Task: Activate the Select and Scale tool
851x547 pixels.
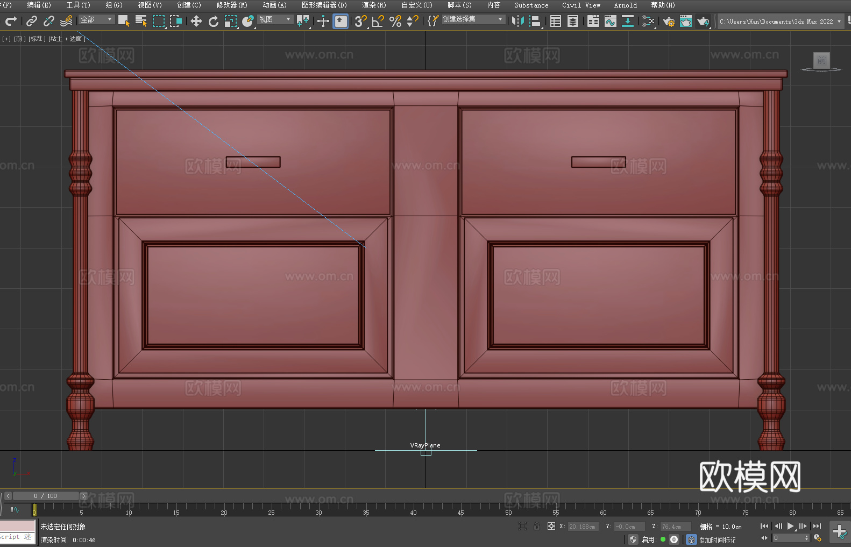Action: click(x=231, y=21)
